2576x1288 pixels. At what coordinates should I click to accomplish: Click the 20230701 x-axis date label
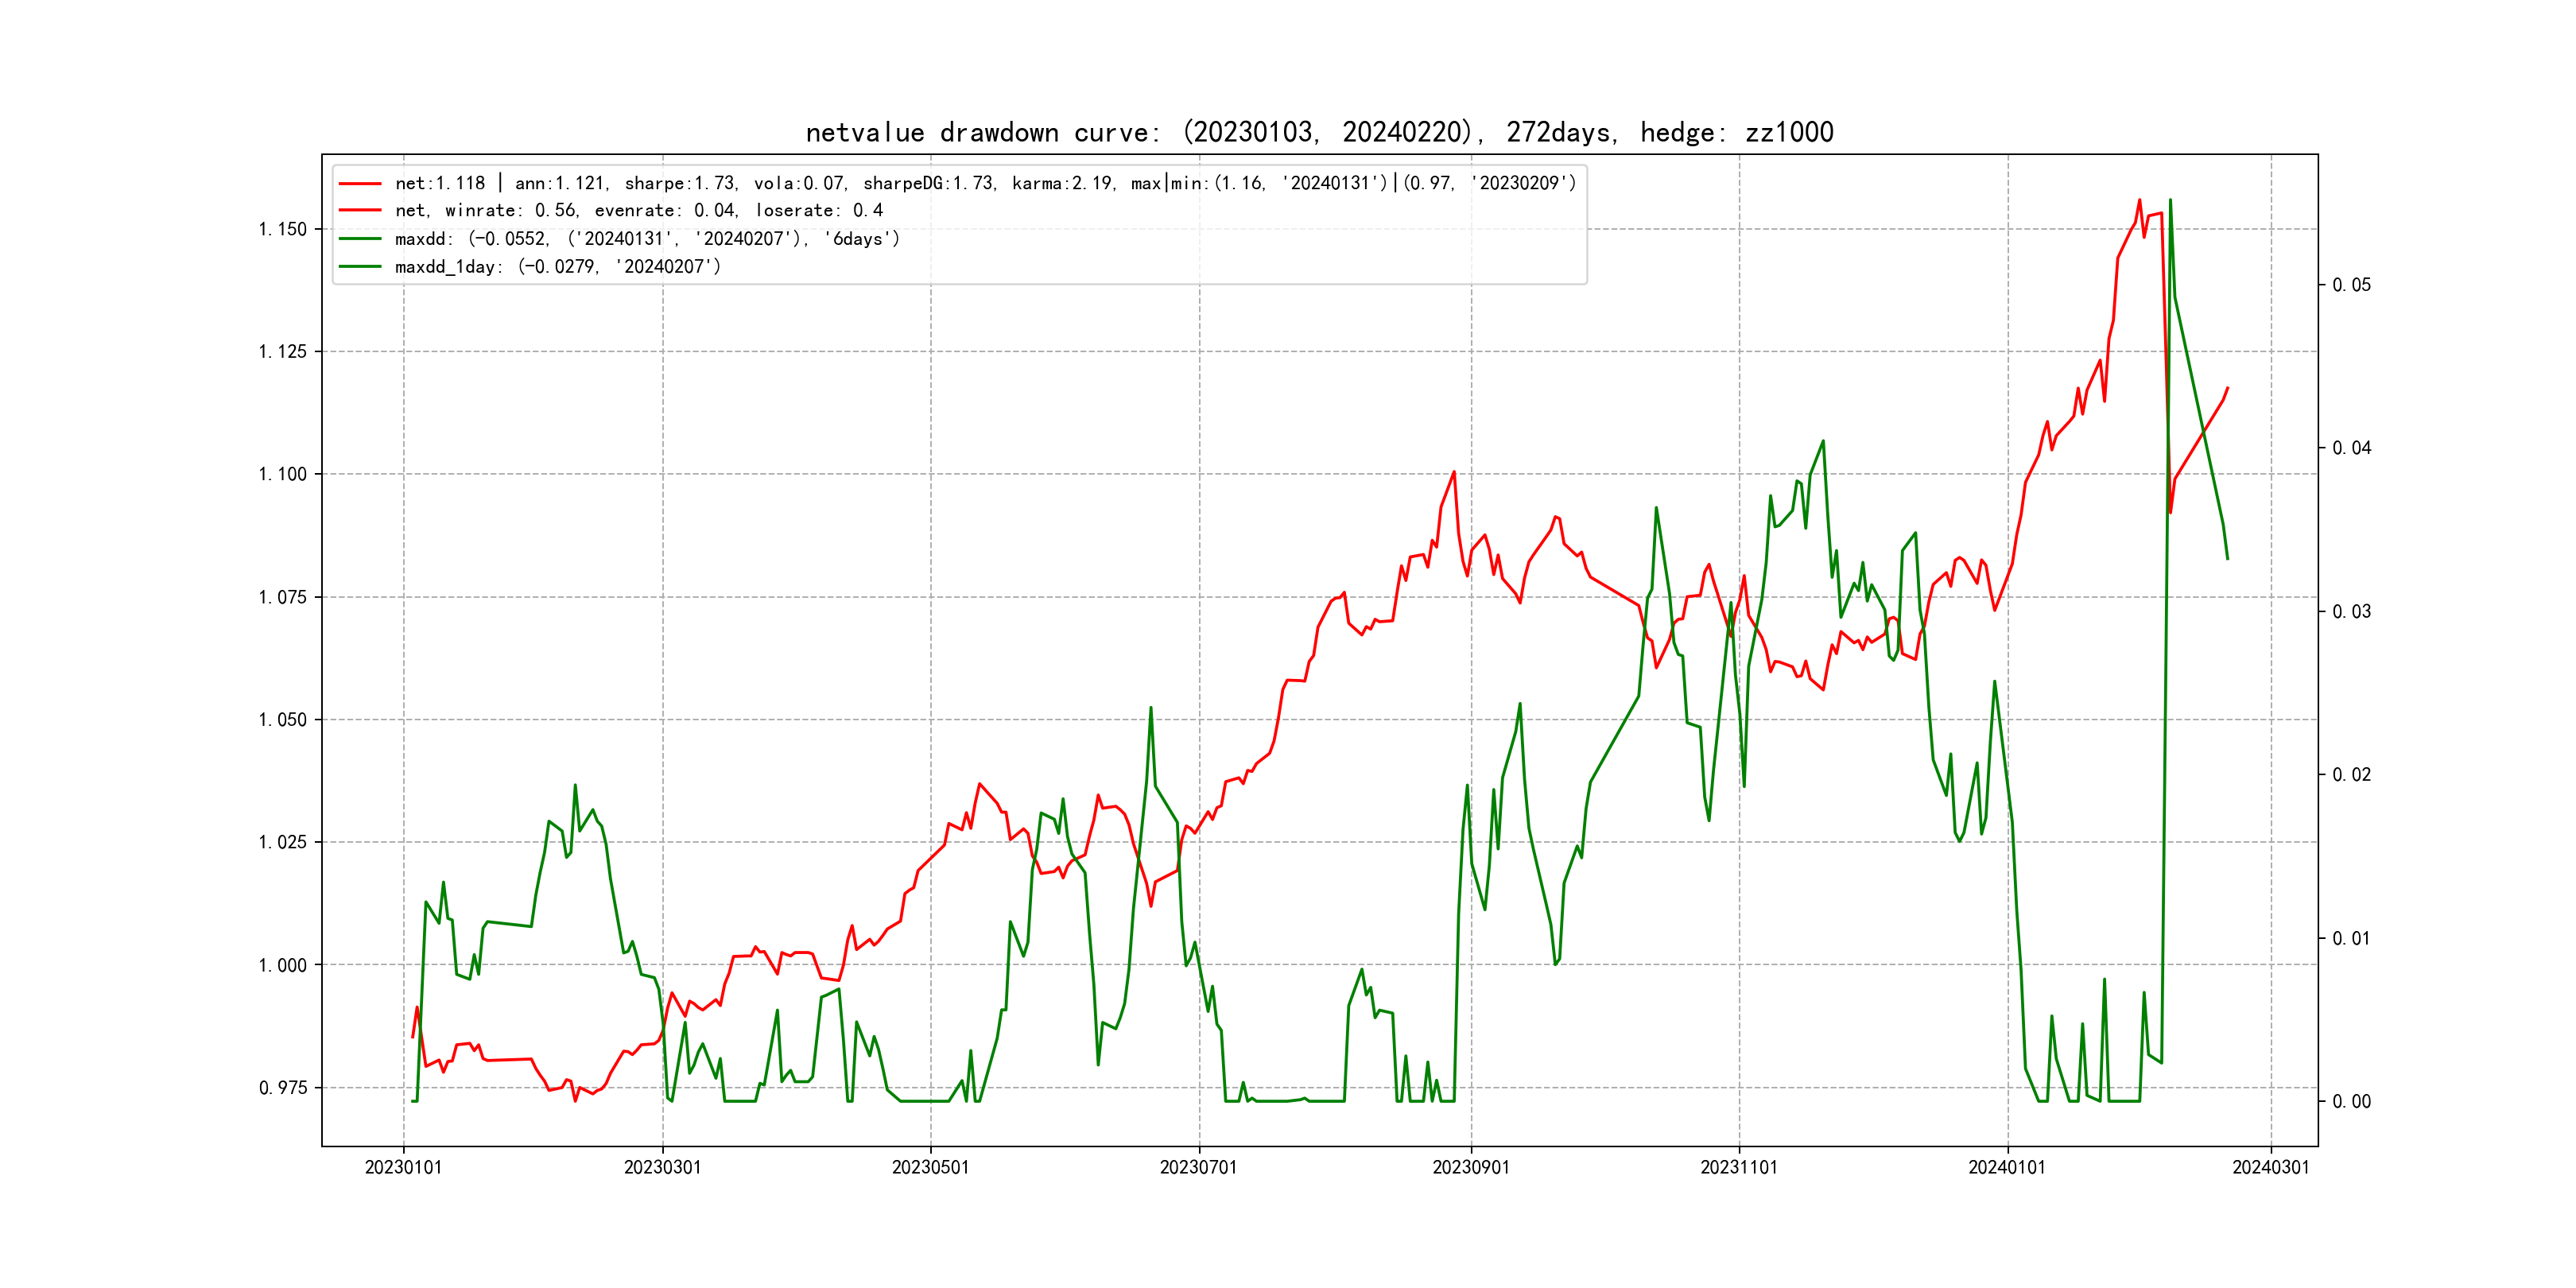pyautogui.click(x=1198, y=1168)
